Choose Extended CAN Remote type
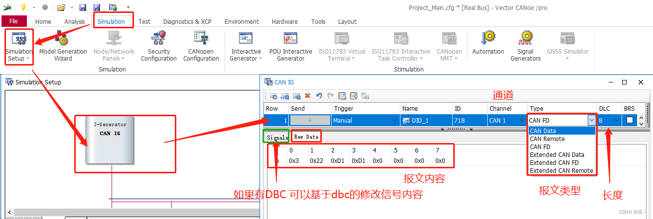Viewport: 653px width, 219px height. pos(562,171)
